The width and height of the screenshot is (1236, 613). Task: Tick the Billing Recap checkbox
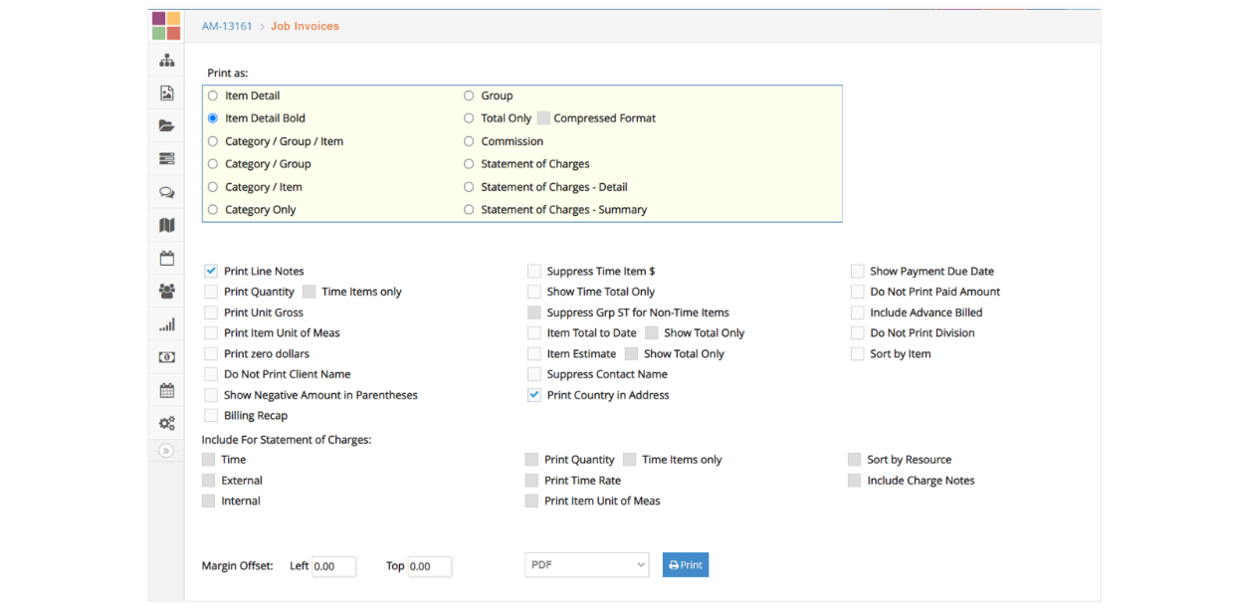pos(211,416)
